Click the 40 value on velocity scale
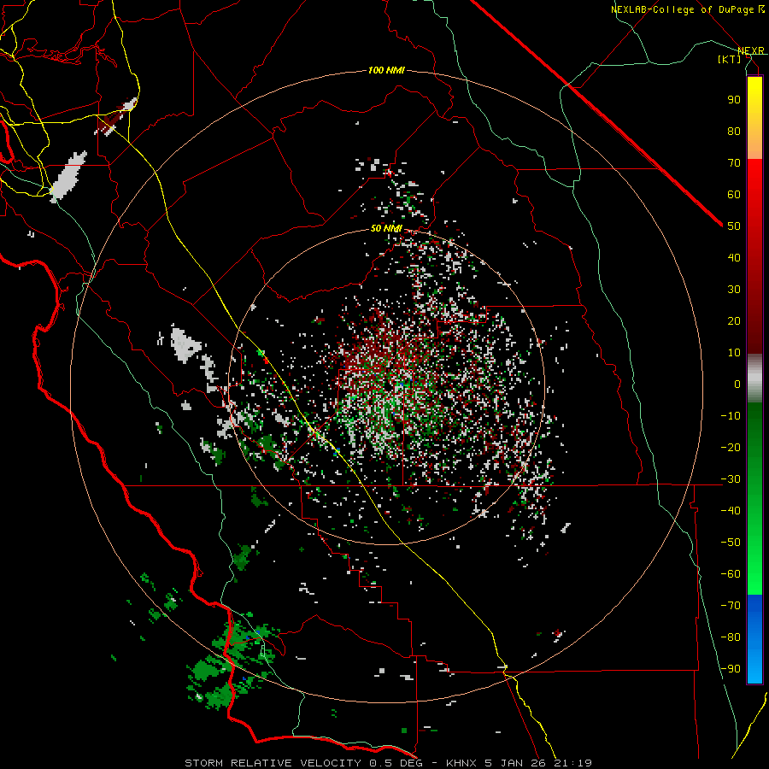 click(734, 257)
